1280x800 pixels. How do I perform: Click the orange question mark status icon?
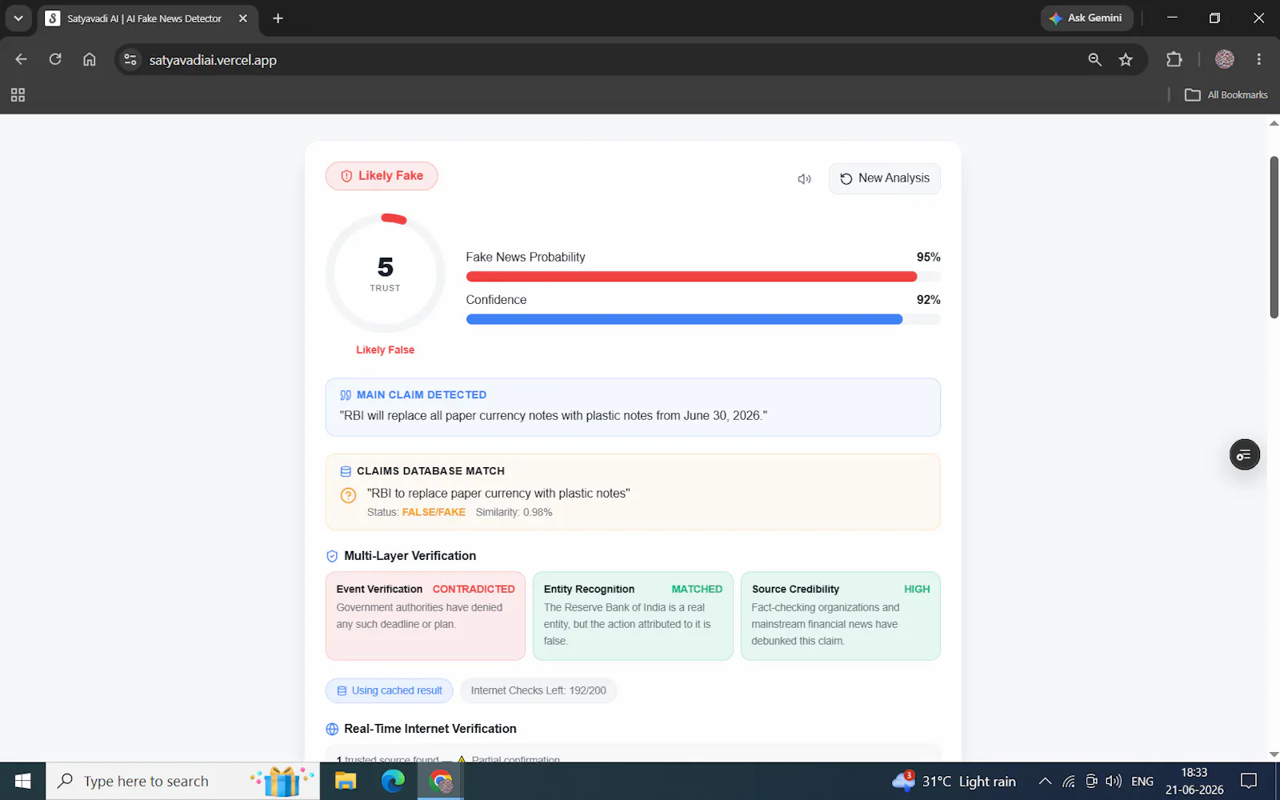[x=348, y=495]
